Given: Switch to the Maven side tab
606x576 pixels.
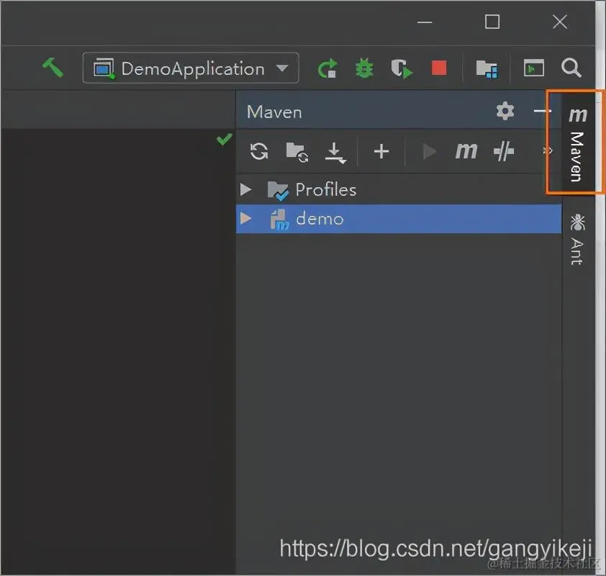Looking at the screenshot, I should [578, 143].
